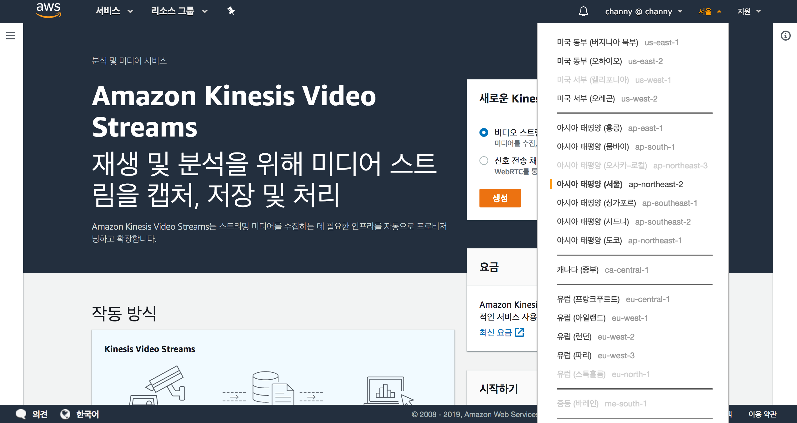
Task: Open the notifications bell icon
Action: pyautogui.click(x=583, y=12)
